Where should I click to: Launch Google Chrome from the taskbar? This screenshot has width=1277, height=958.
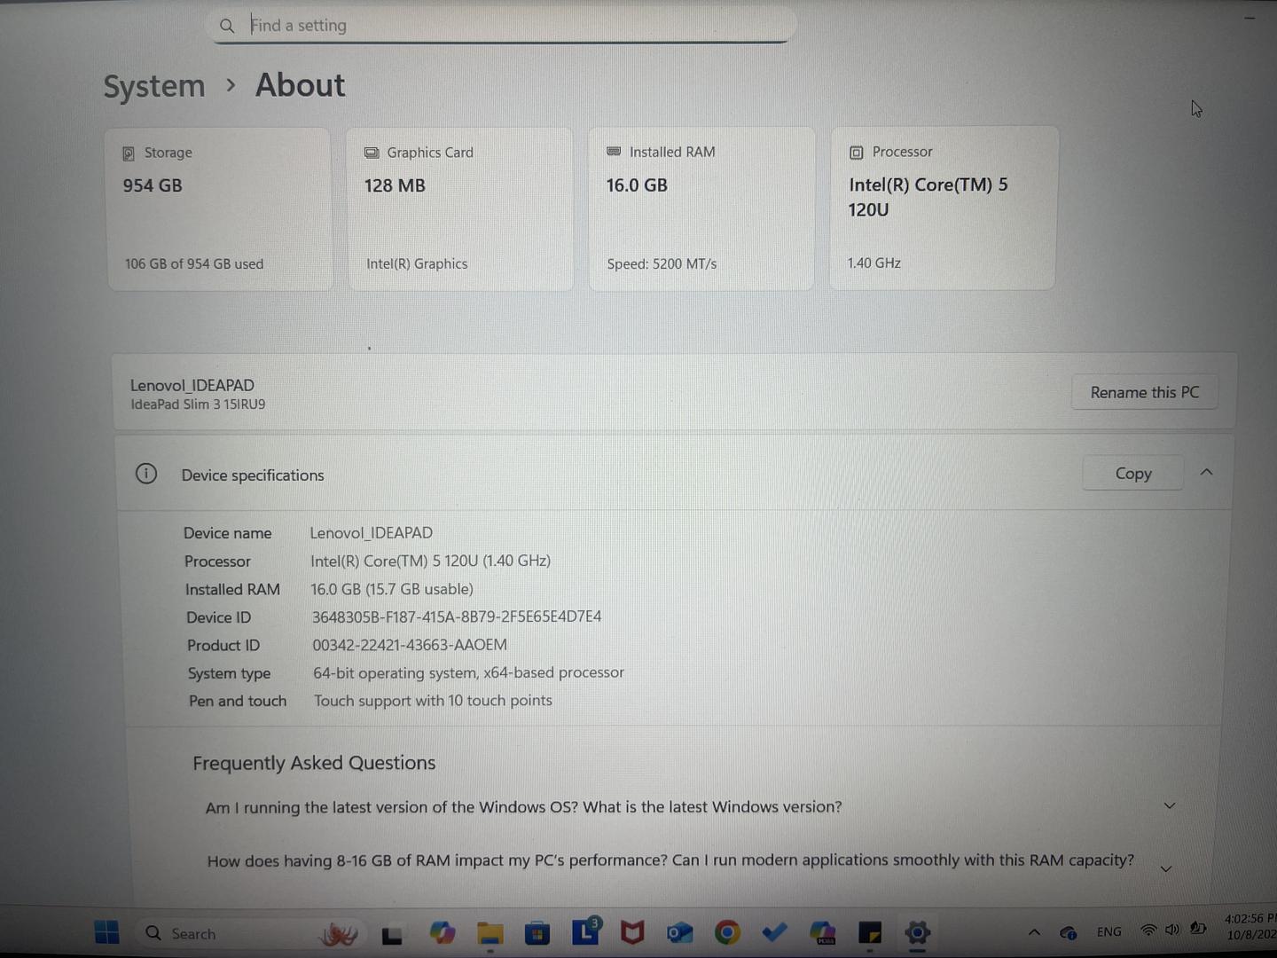727,932
